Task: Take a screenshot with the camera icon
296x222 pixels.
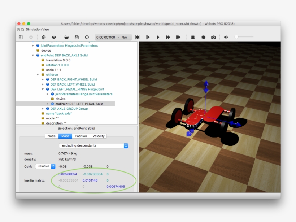Action: 213,37
